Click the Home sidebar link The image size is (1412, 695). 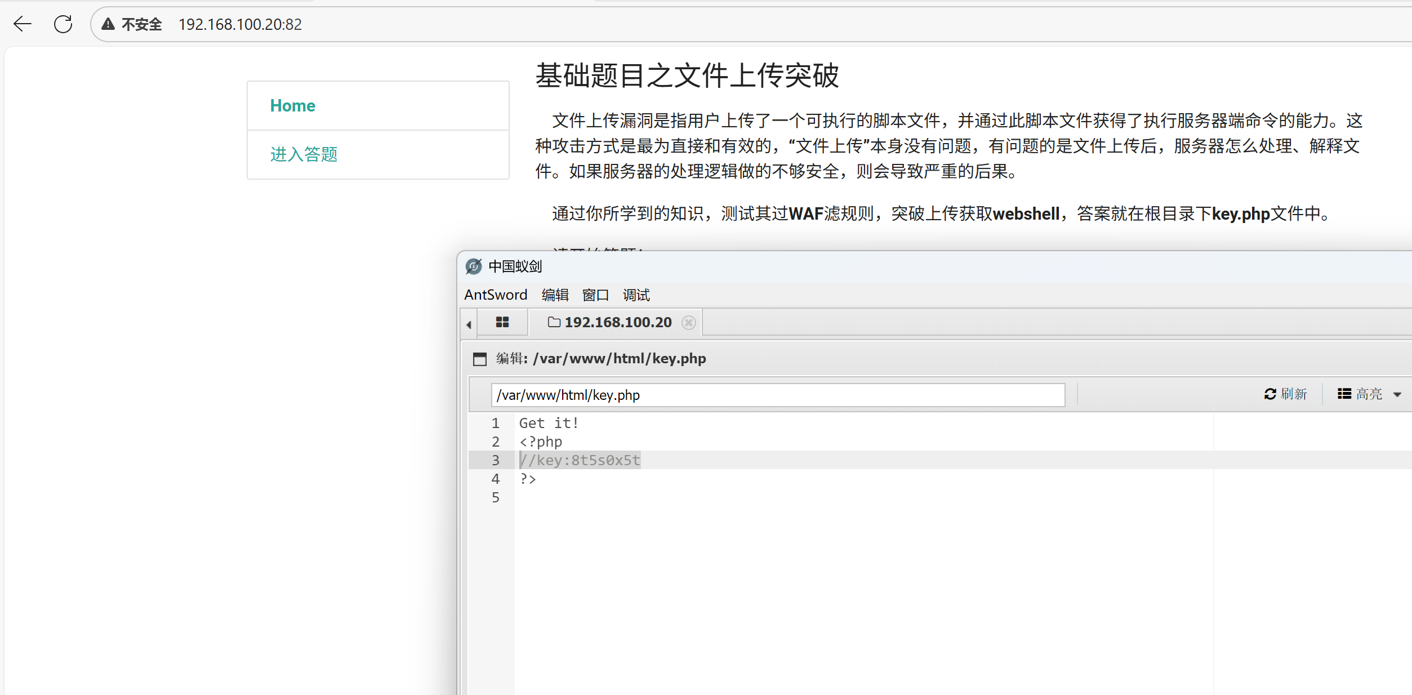[292, 105]
